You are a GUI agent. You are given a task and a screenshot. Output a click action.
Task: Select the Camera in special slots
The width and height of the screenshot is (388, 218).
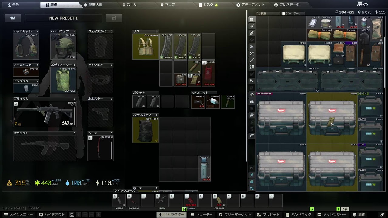(x=213, y=102)
